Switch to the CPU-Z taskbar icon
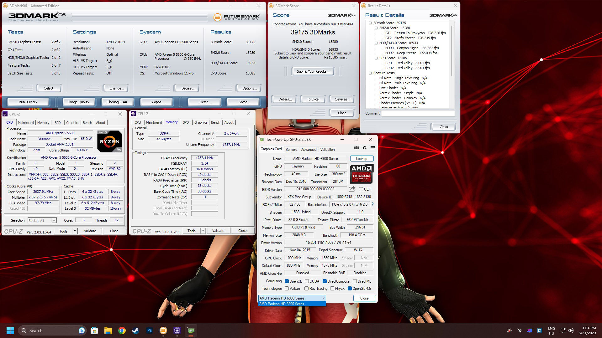 point(177,330)
